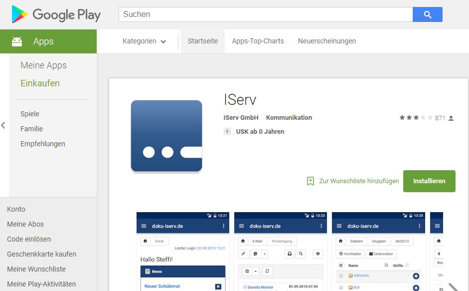This screenshot has width=469, height=291.
Task: Click the star rating display
Action: [416, 118]
